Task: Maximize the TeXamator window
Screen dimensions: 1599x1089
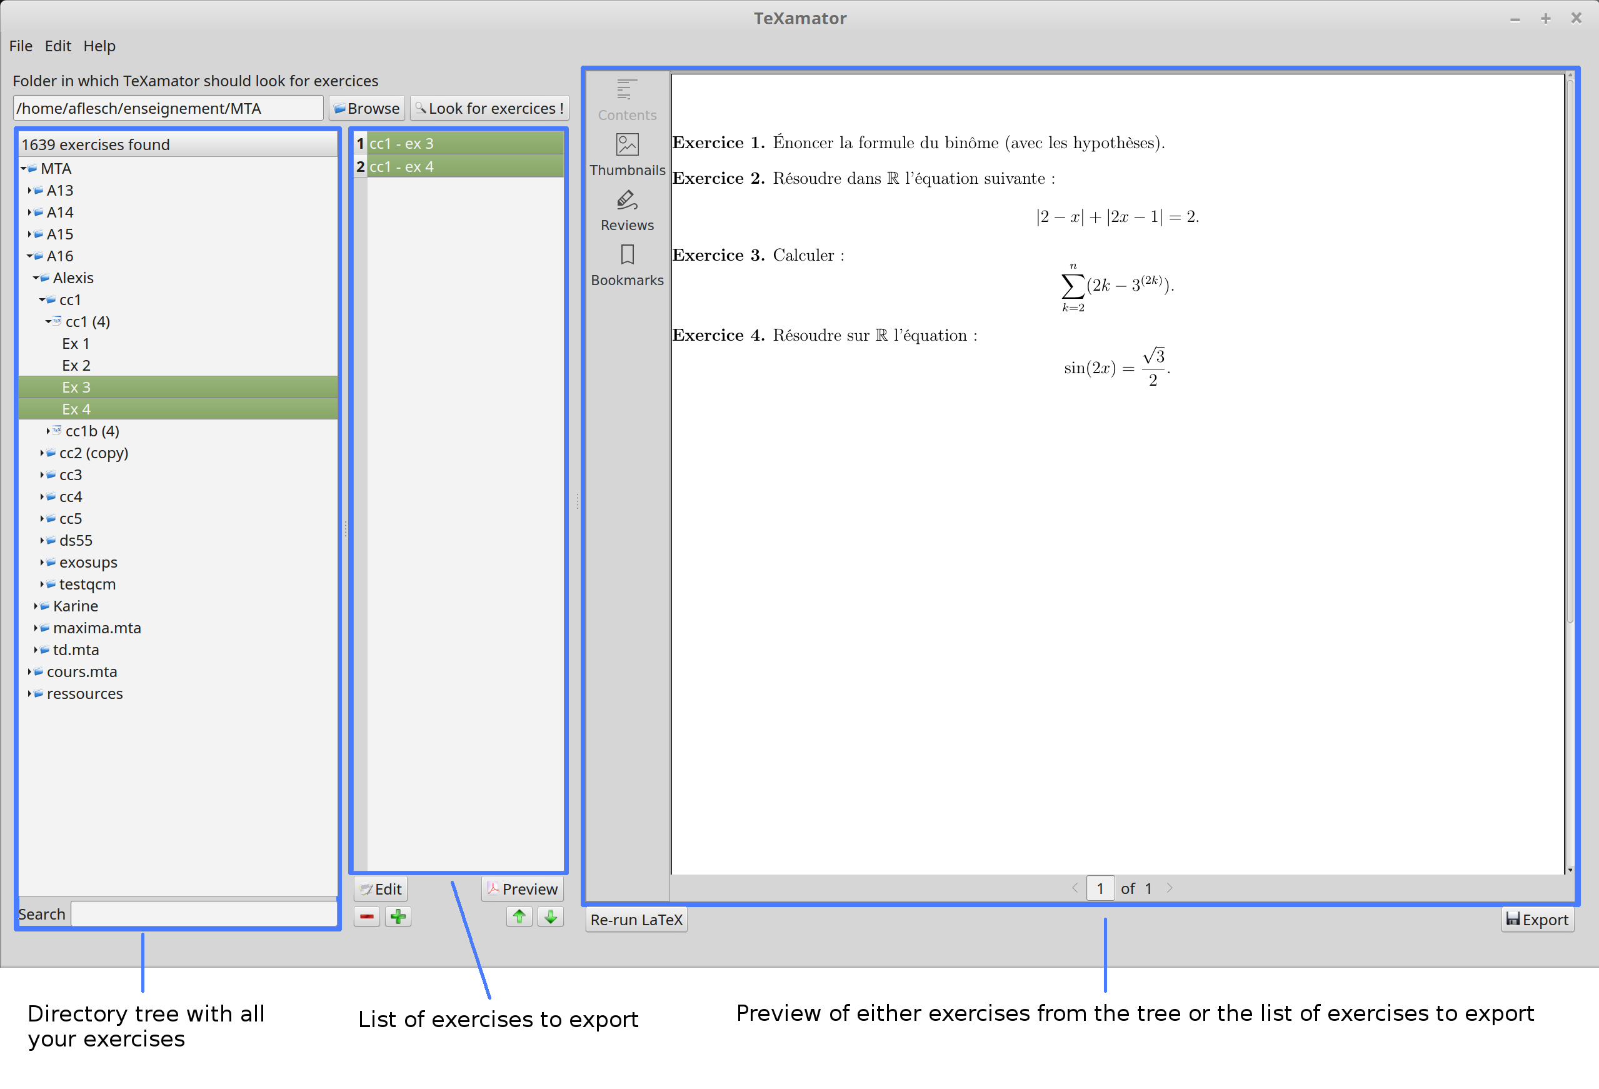Action: point(1546,19)
